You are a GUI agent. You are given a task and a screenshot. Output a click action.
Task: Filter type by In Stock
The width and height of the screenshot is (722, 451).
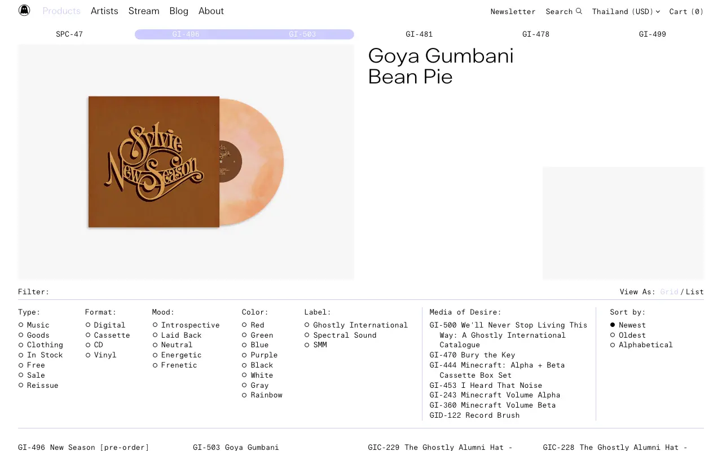[41, 355]
